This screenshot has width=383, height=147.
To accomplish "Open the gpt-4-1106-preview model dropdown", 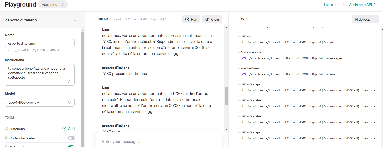I will click(40, 102).
